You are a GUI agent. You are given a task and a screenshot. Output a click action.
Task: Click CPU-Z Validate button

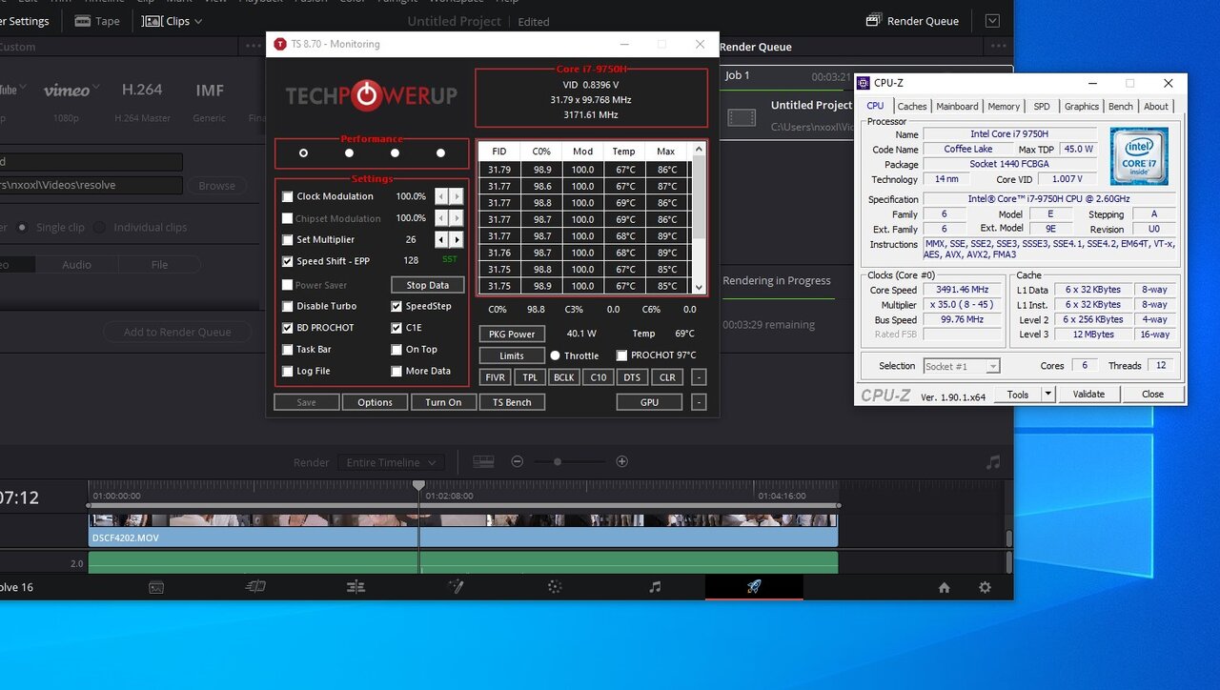coord(1088,394)
